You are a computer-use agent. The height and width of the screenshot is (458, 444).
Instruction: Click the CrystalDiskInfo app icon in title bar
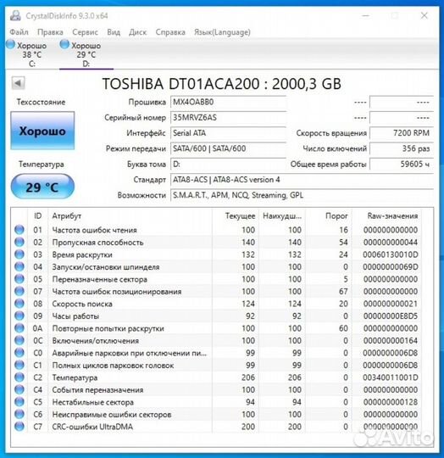click(15, 16)
